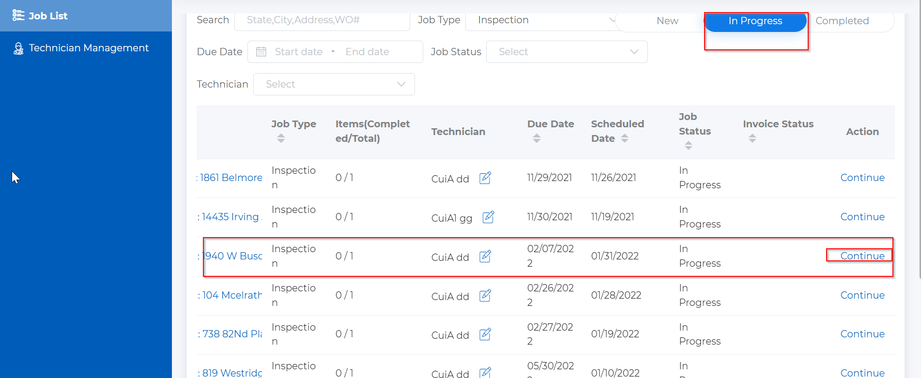921x378 pixels.
Task: Click scheduled date 11/19/2021 cell
Action: point(613,217)
